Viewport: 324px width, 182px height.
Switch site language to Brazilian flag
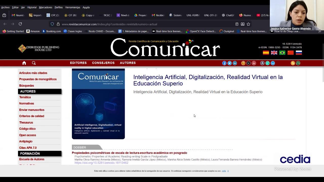coord(282,53)
